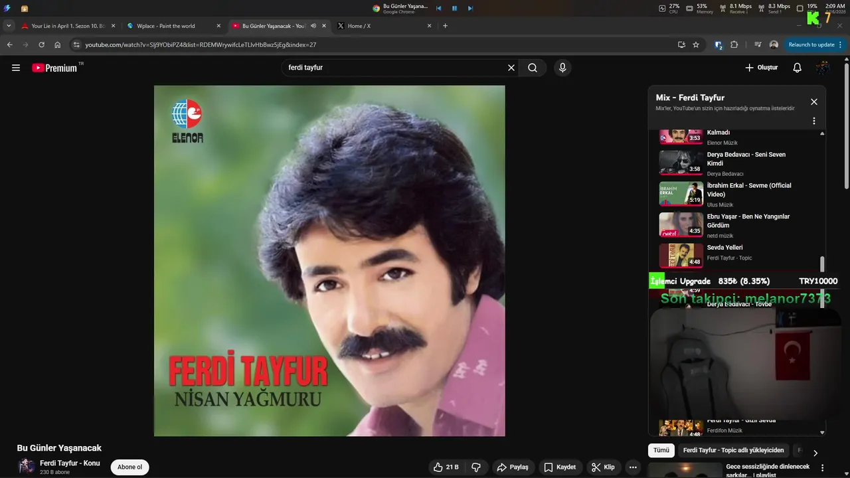Open the Mix playlist three-dot options
Image resolution: width=850 pixels, height=478 pixels.
coord(814,121)
